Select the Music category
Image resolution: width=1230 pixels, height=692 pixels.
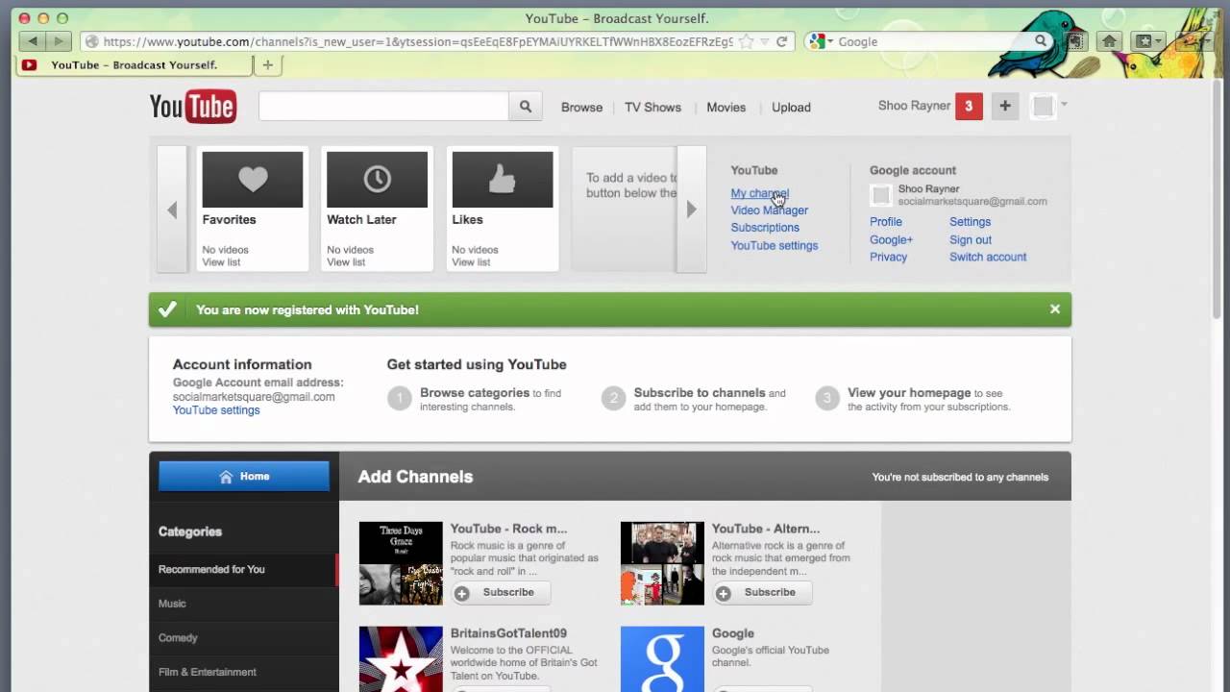click(x=244, y=604)
